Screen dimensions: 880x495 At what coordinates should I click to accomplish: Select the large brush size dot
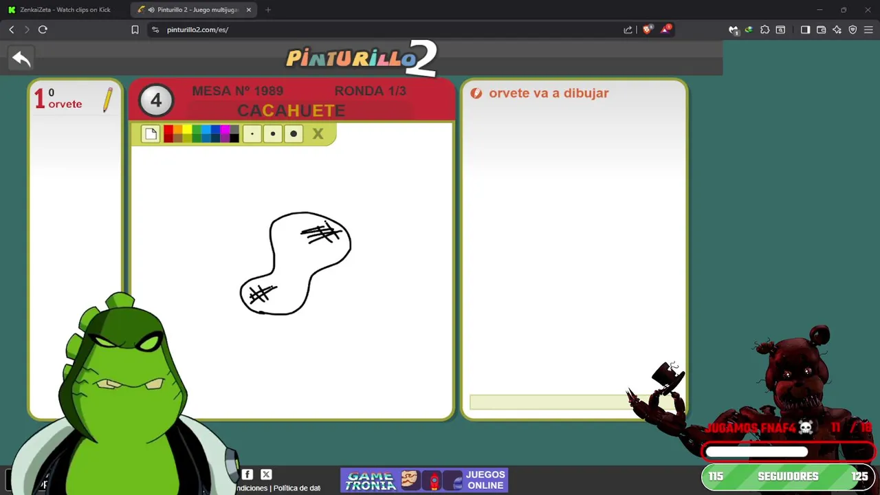coord(294,134)
